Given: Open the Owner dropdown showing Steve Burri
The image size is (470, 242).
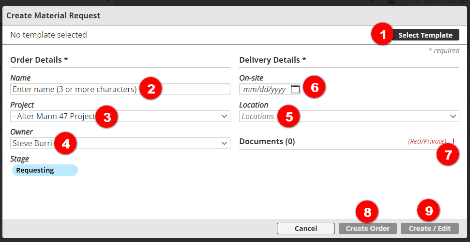Looking at the screenshot, I should (x=224, y=143).
